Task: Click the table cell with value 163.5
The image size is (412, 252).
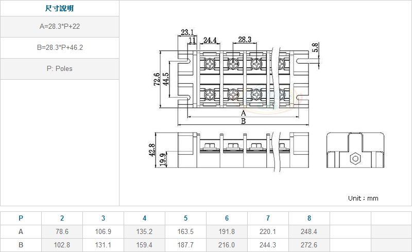Action: 185,232
